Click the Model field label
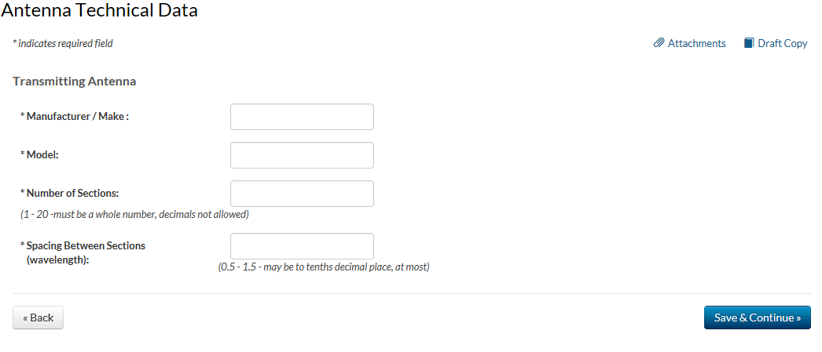Image resolution: width=822 pixels, height=352 pixels. (42, 154)
